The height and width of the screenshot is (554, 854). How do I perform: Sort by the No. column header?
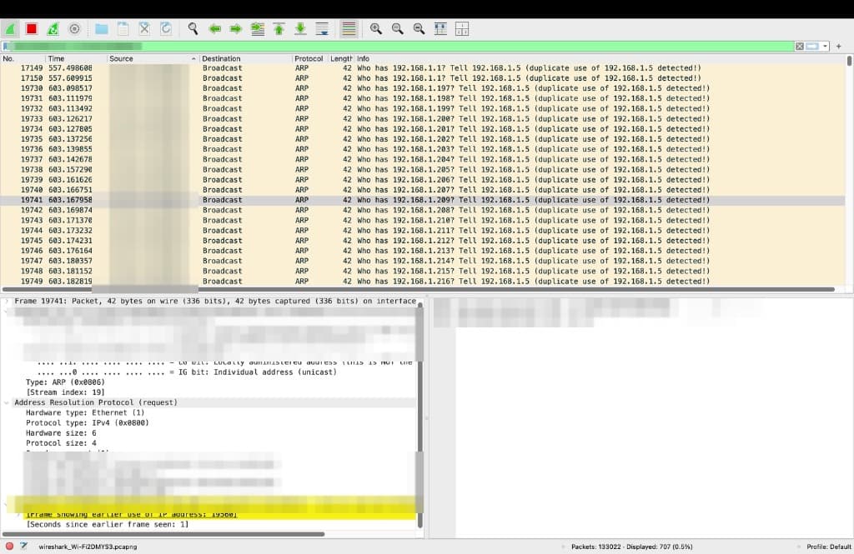click(23, 59)
